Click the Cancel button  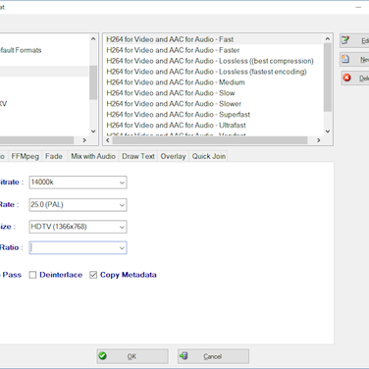(213, 356)
